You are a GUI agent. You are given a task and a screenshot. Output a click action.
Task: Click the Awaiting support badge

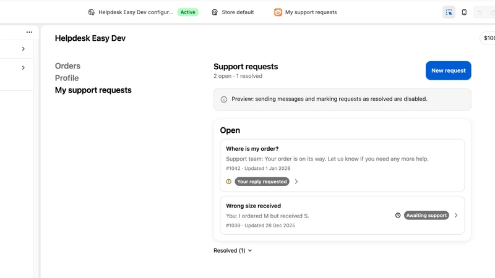426,215
